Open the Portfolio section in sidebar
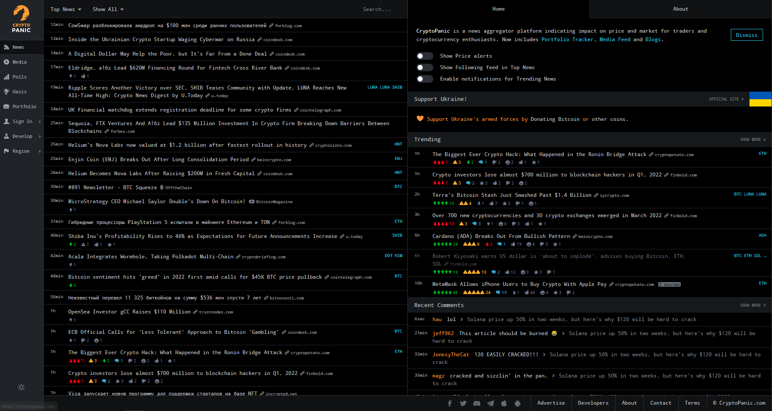This screenshot has height=411, width=772. pos(22,106)
